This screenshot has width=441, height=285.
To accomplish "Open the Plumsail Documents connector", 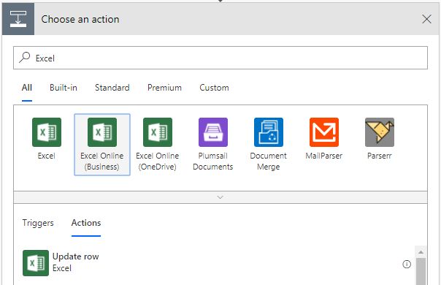I will (213, 145).
